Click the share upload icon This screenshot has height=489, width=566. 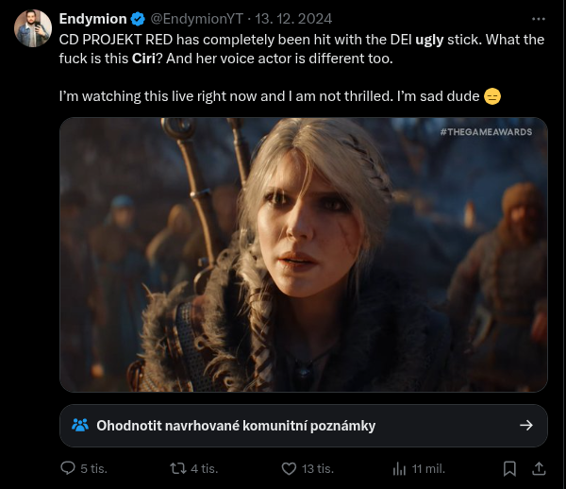point(539,468)
